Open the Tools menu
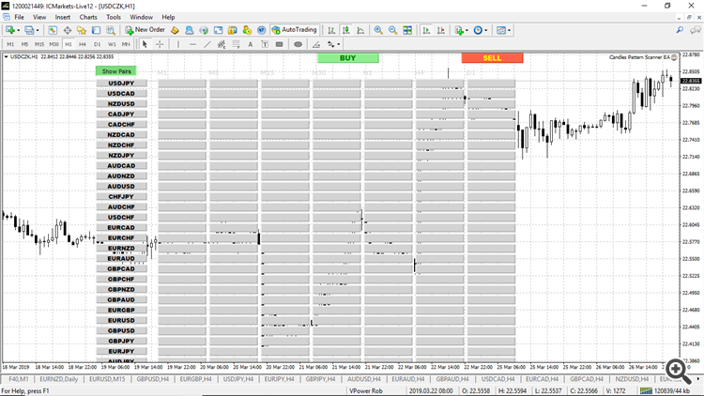Image resolution: width=704 pixels, height=396 pixels. click(114, 17)
